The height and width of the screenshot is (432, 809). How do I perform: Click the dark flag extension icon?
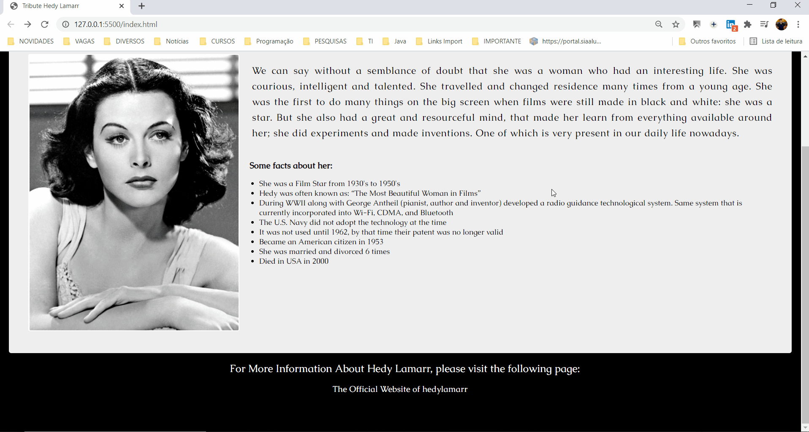click(x=697, y=24)
